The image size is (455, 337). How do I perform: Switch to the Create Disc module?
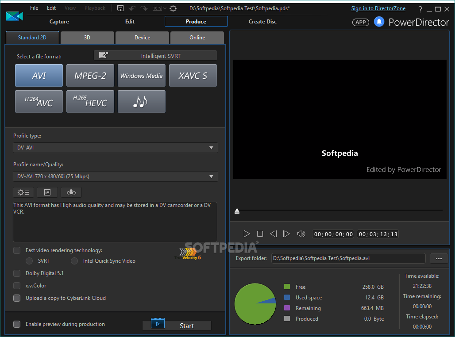262,22
